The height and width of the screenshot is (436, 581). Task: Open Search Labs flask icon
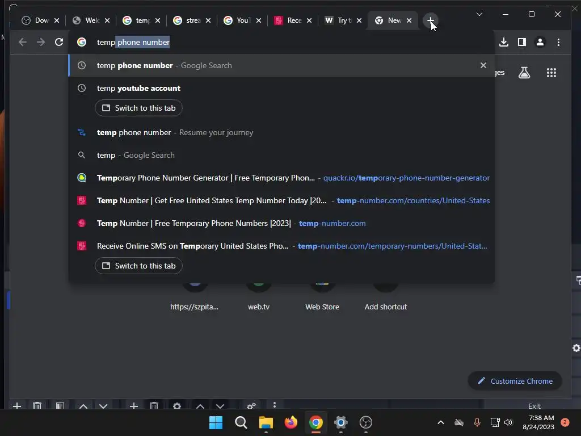pos(524,73)
